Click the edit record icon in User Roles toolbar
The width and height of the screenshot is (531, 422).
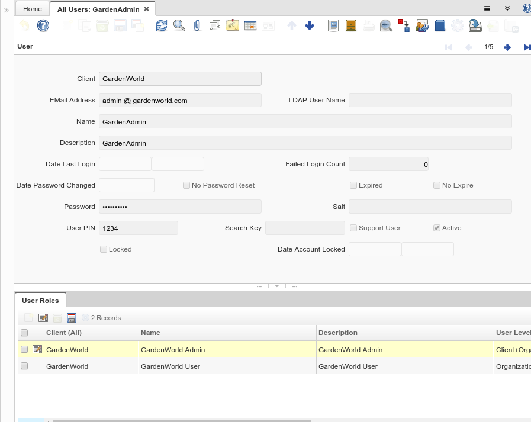tap(43, 318)
